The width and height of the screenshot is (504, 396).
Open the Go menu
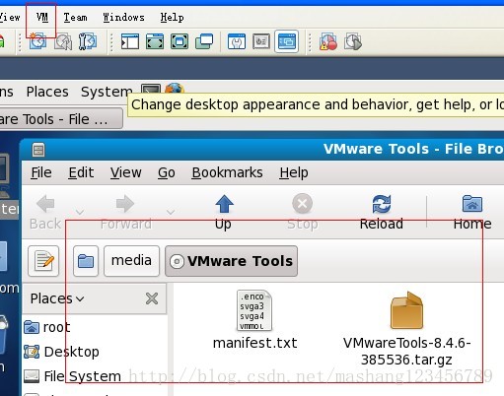pyautogui.click(x=167, y=172)
